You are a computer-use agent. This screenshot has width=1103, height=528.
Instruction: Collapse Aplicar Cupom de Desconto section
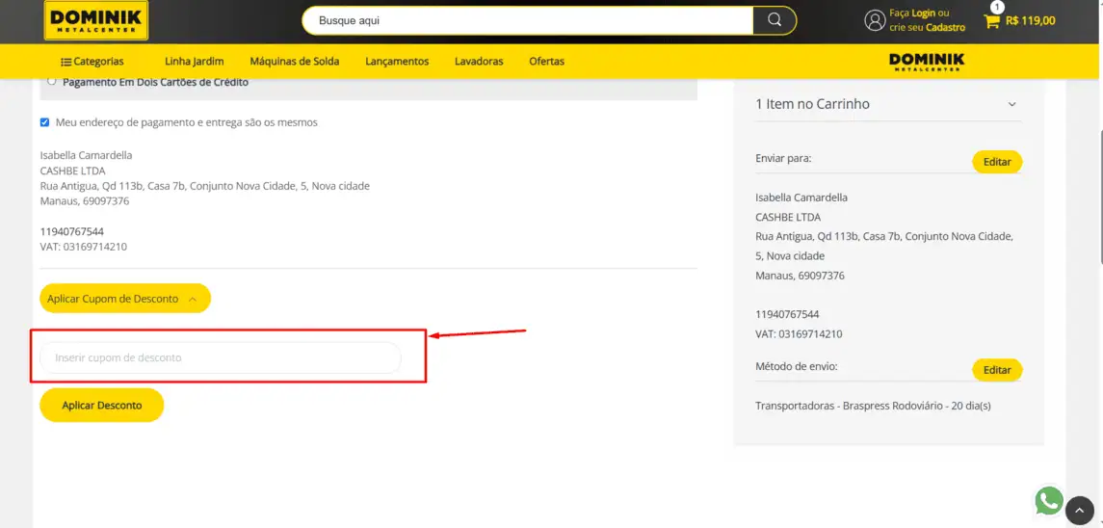tap(125, 299)
